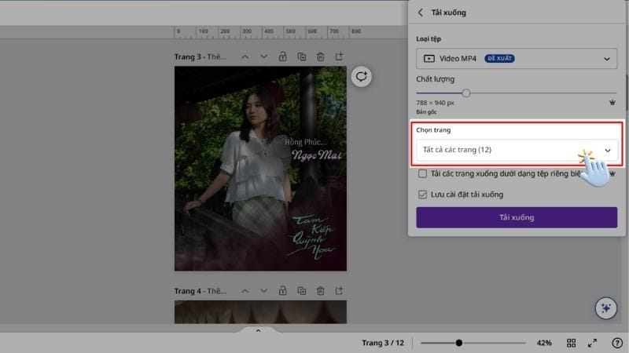
Task: Duplicate page Trang 3
Action: [x=302, y=56]
